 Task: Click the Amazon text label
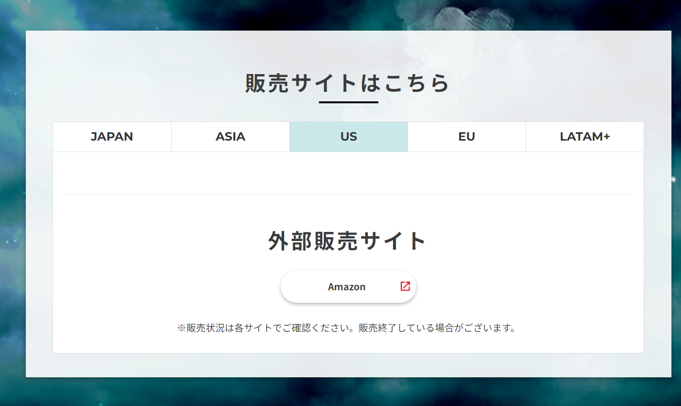[346, 287]
